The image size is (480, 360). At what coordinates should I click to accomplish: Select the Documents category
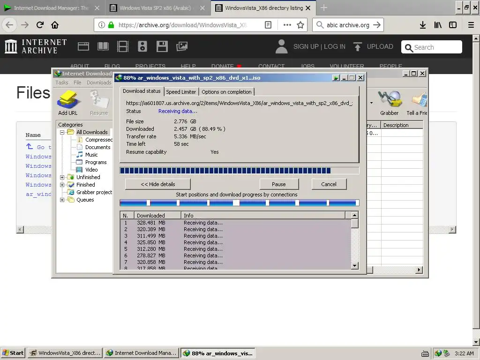tap(97, 147)
